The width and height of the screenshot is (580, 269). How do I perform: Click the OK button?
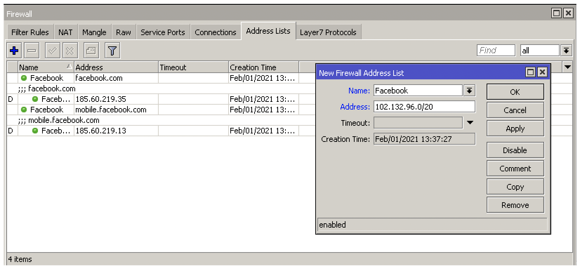pos(515,92)
